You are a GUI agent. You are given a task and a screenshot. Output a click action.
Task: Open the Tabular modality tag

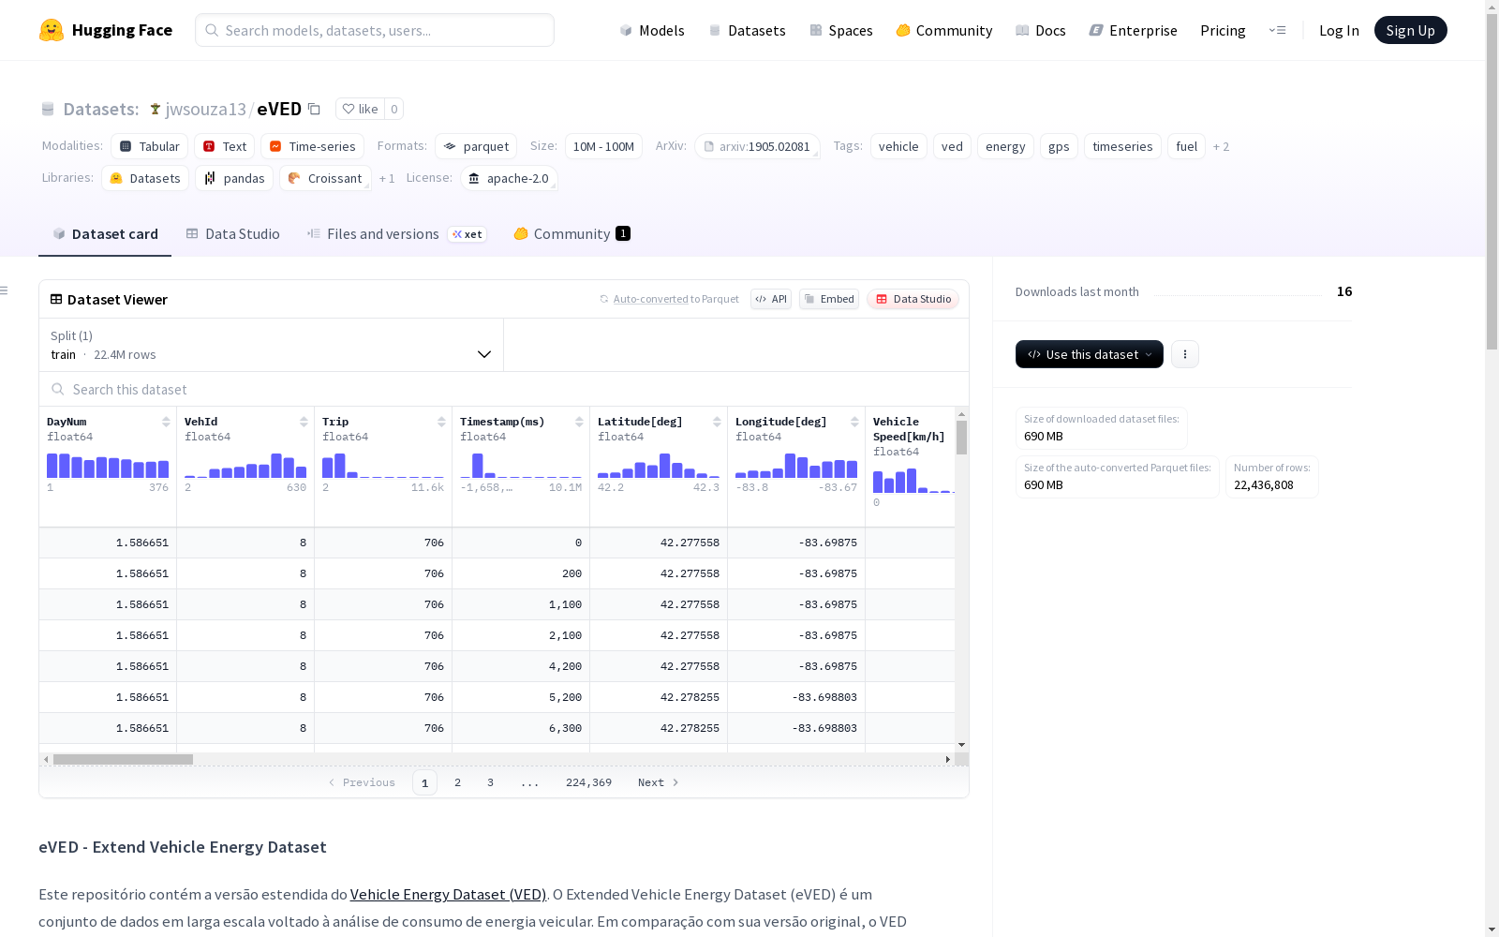[150, 146]
